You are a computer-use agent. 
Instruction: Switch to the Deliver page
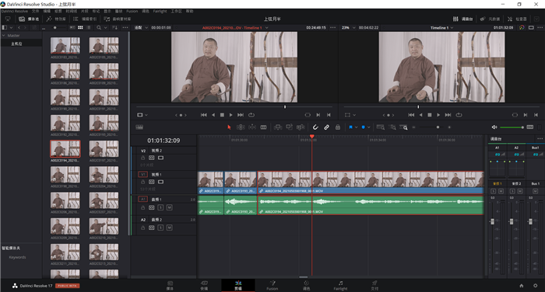(x=374, y=286)
